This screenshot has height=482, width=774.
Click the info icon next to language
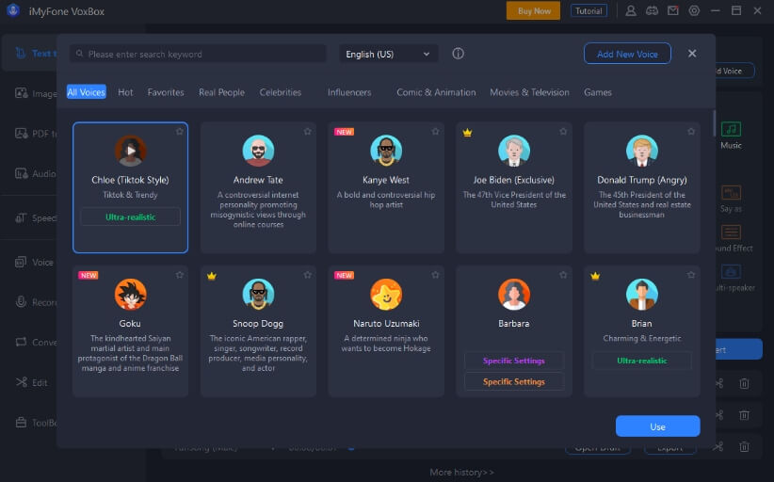pos(458,54)
